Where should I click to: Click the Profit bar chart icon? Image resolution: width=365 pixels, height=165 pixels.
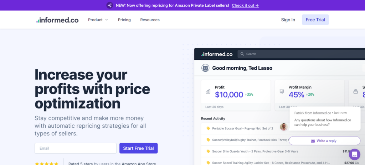208,91
